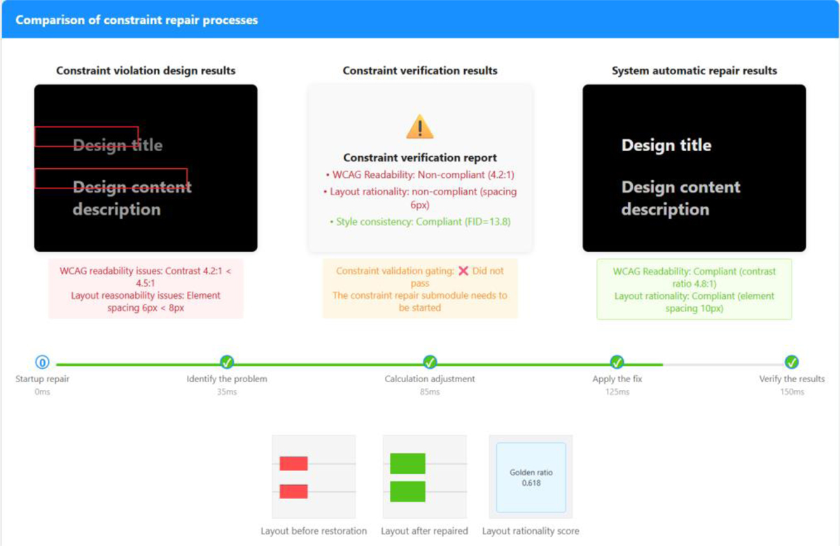
Task: Click the Verify the results checkmark
Action: pos(792,362)
